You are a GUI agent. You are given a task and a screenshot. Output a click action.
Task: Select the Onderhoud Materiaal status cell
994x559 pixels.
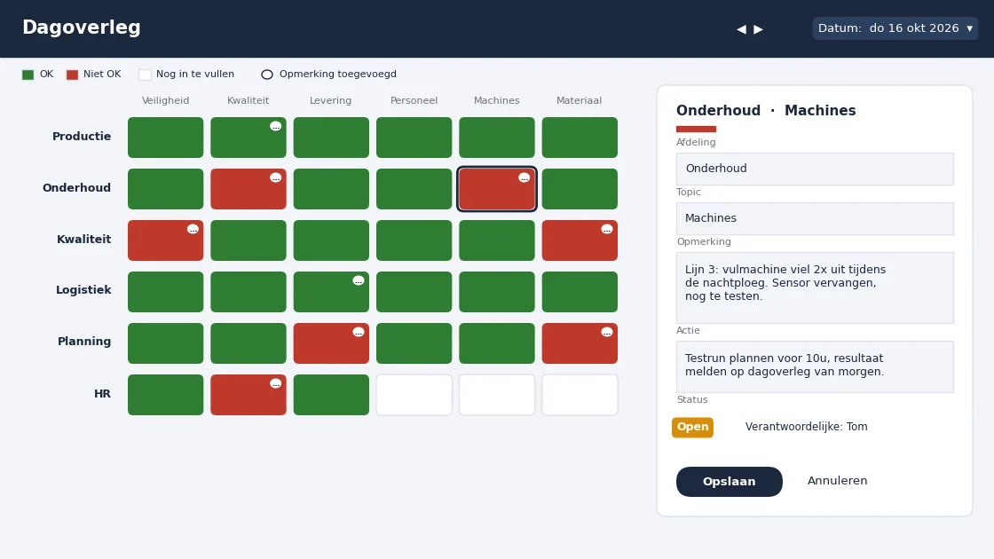[x=580, y=189]
